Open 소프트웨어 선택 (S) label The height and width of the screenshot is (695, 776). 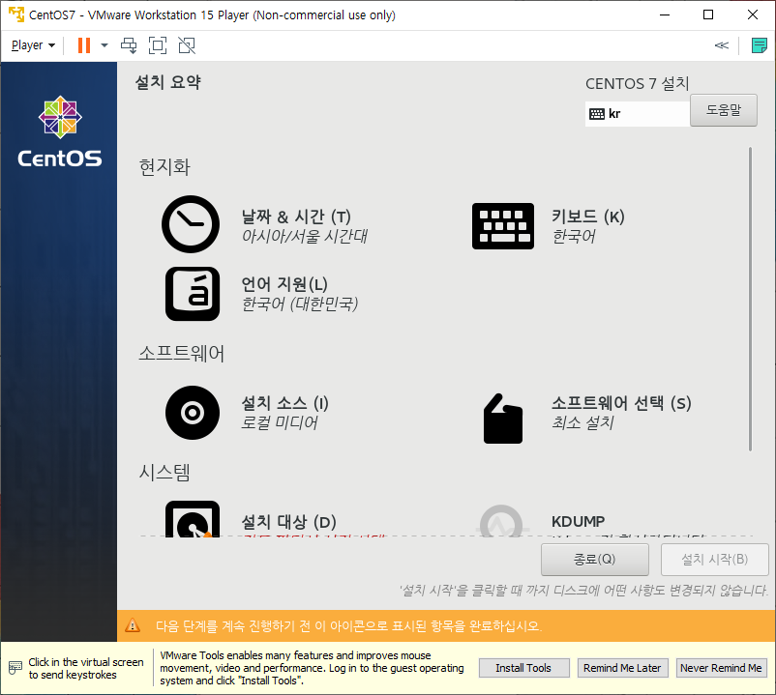coord(621,403)
